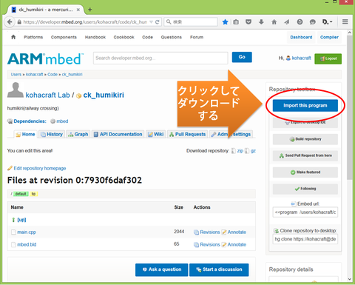Click the mbed site home icon
The width and height of the screenshot is (355, 285).
[x=13, y=37]
